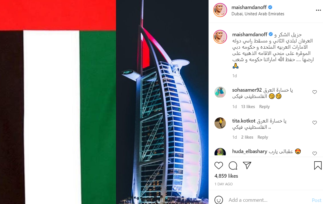
Task: Focus the Add a comment field
Action: coord(268,200)
